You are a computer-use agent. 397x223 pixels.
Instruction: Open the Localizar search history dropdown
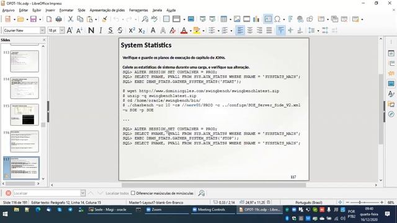(83, 193)
